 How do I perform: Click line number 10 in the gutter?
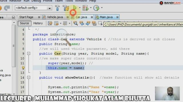22,58
